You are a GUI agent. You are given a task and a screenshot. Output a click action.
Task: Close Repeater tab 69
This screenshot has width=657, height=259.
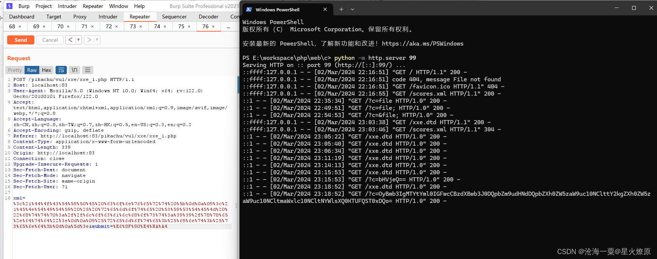click(44, 27)
